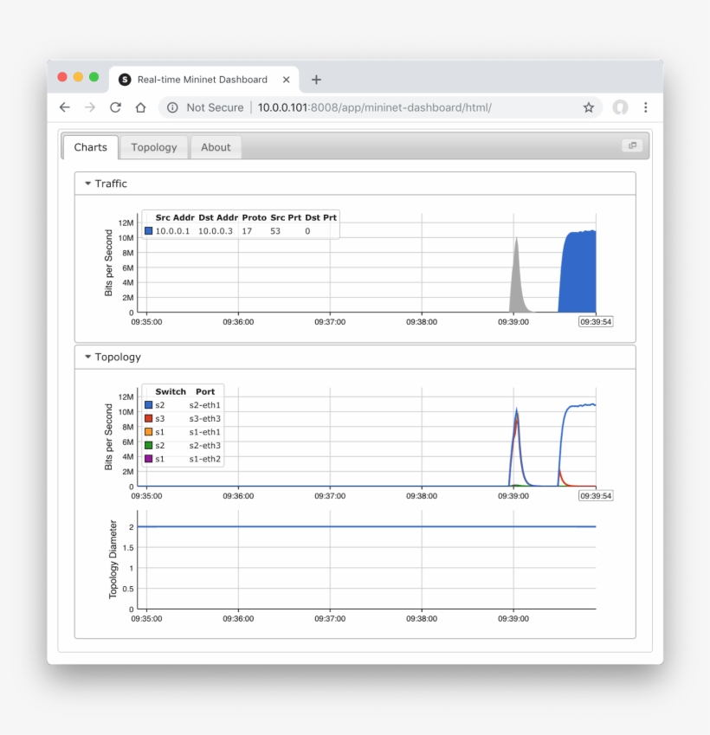
Task: Open the Chrome profile avatar
Action: pos(620,107)
